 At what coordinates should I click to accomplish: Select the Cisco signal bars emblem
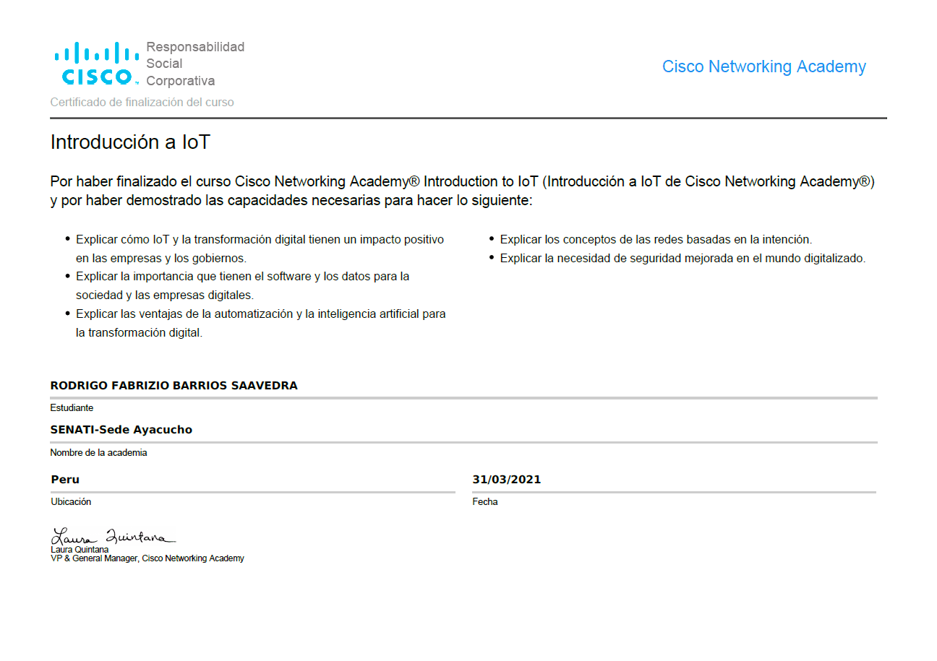95,52
